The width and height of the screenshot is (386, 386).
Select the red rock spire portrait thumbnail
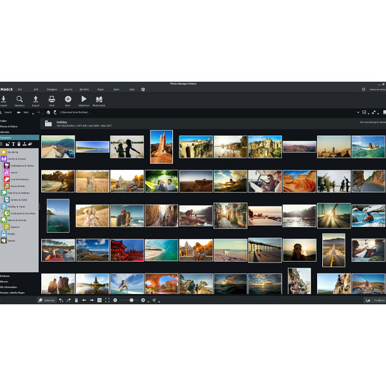(161, 147)
